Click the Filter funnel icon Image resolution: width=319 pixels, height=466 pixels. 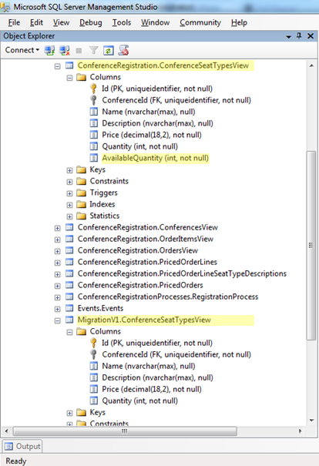pos(94,51)
